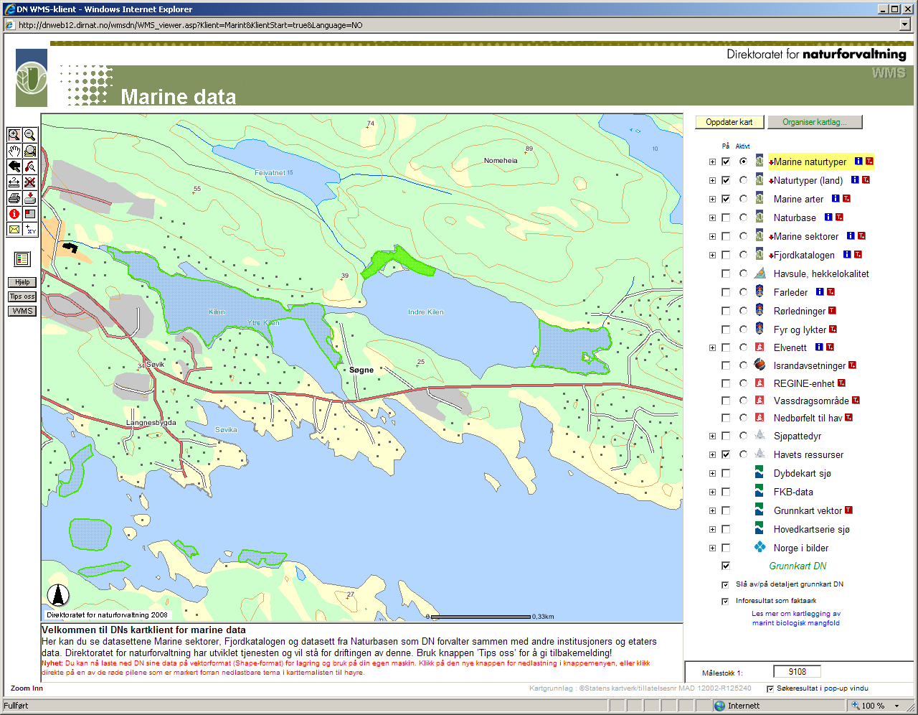Select the XY coordinate tool
The image size is (918, 715).
[30, 229]
